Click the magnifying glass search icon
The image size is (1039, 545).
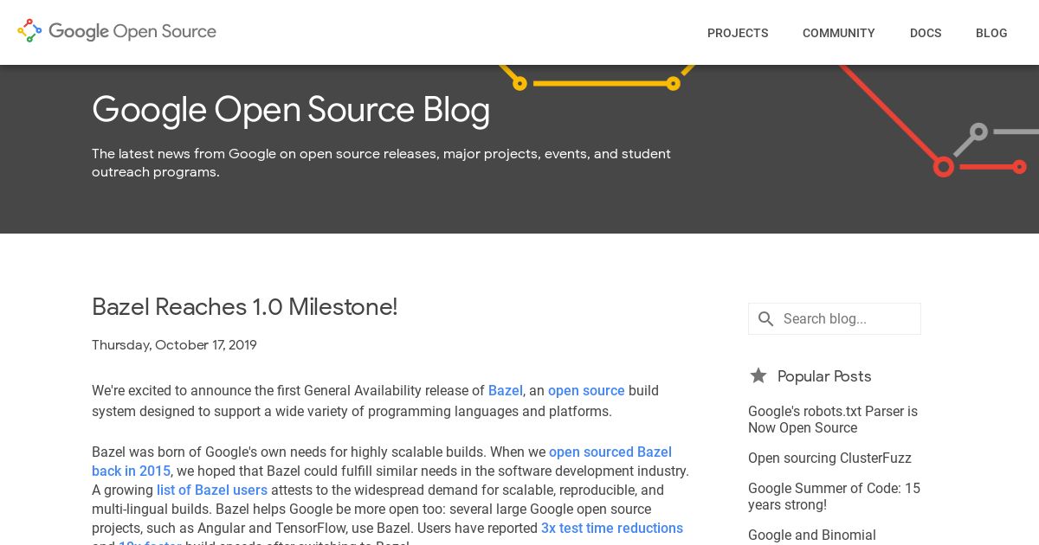(765, 319)
